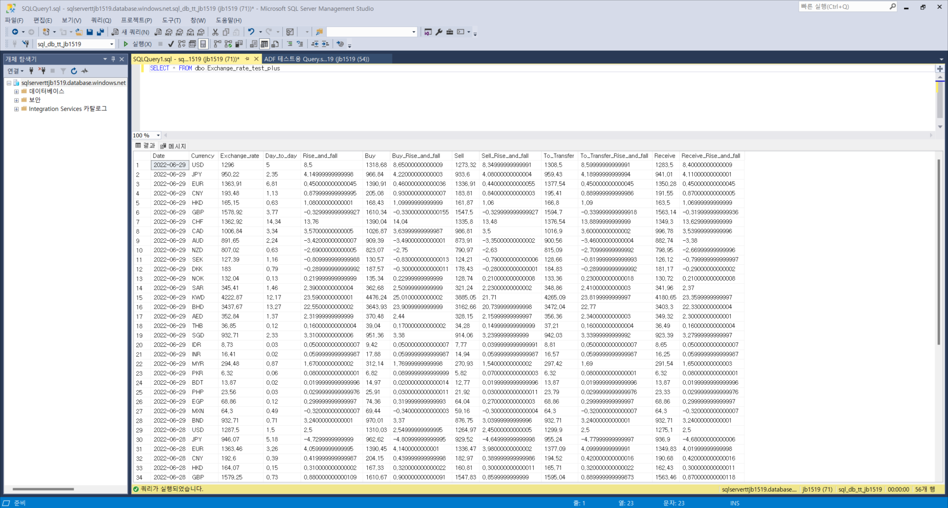
Task: Click the Cut scissors icon
Action: [215, 32]
